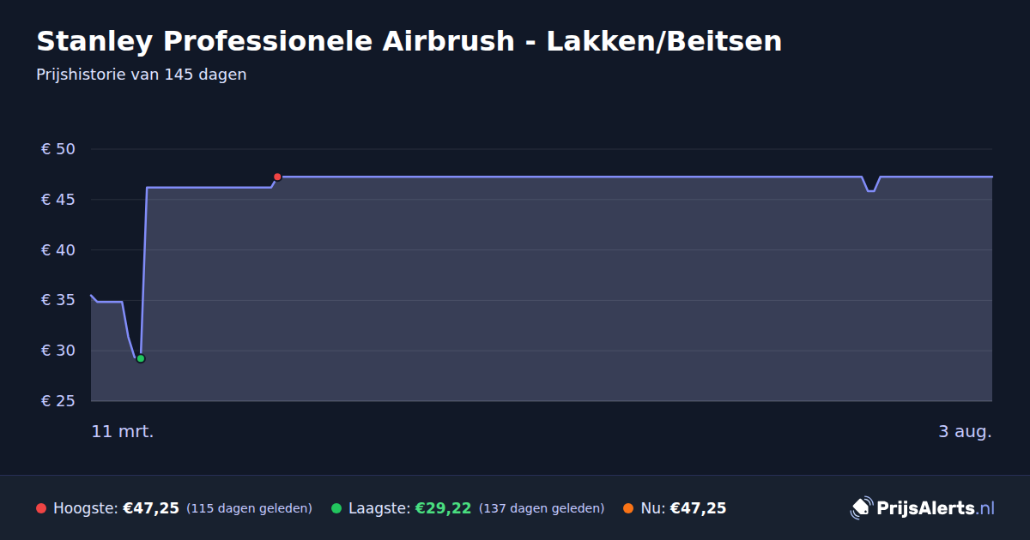The height and width of the screenshot is (540, 1030).
Task: Click the red dot beside Hoogste
Action: (41, 508)
